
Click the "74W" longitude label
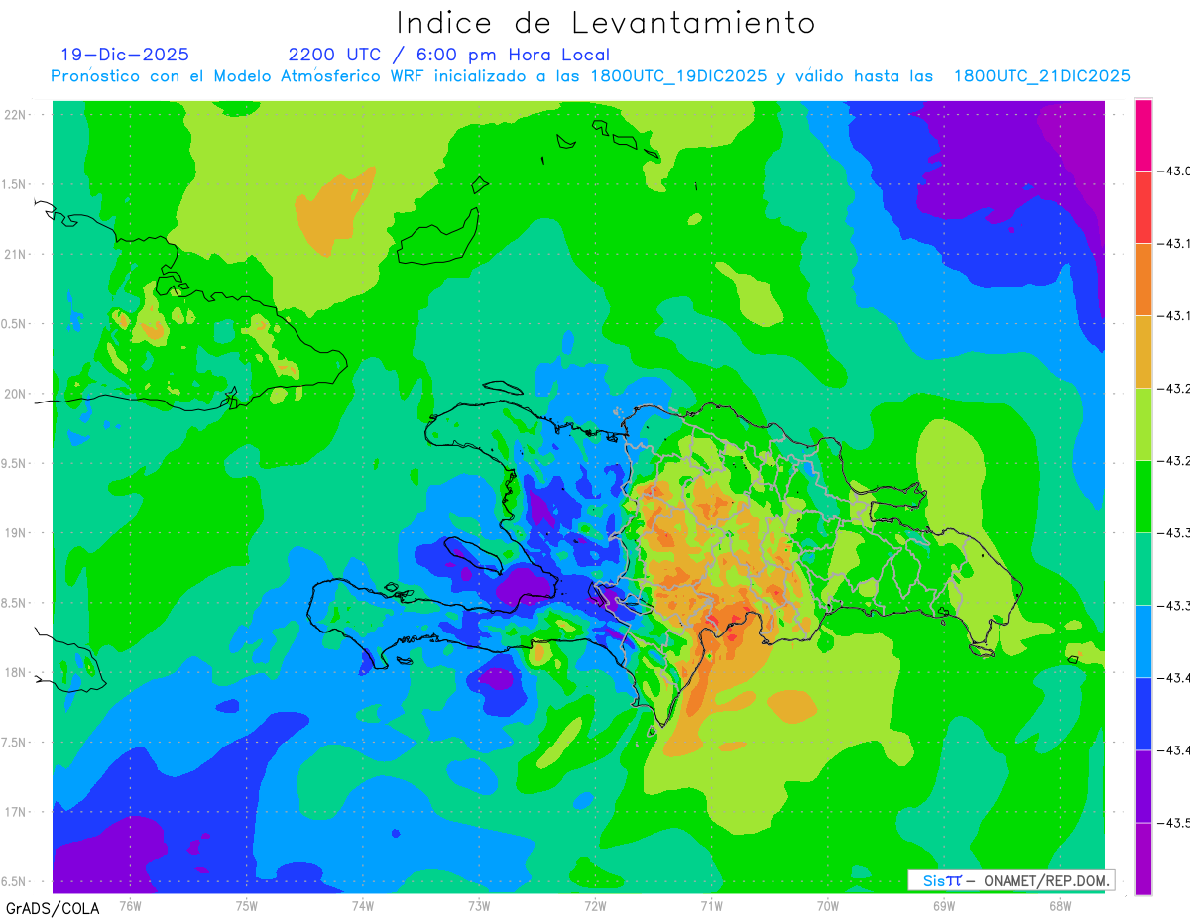coord(363,904)
